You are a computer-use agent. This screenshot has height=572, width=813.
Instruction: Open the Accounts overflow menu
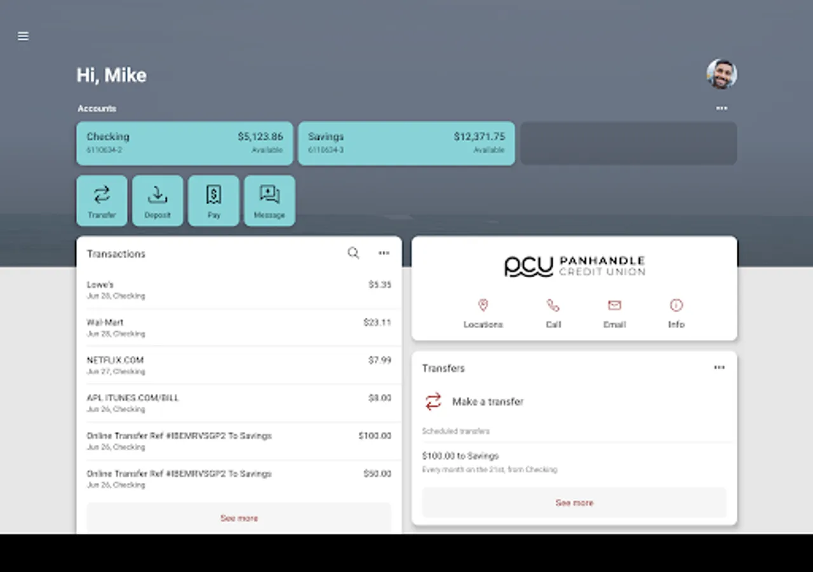[x=721, y=108]
